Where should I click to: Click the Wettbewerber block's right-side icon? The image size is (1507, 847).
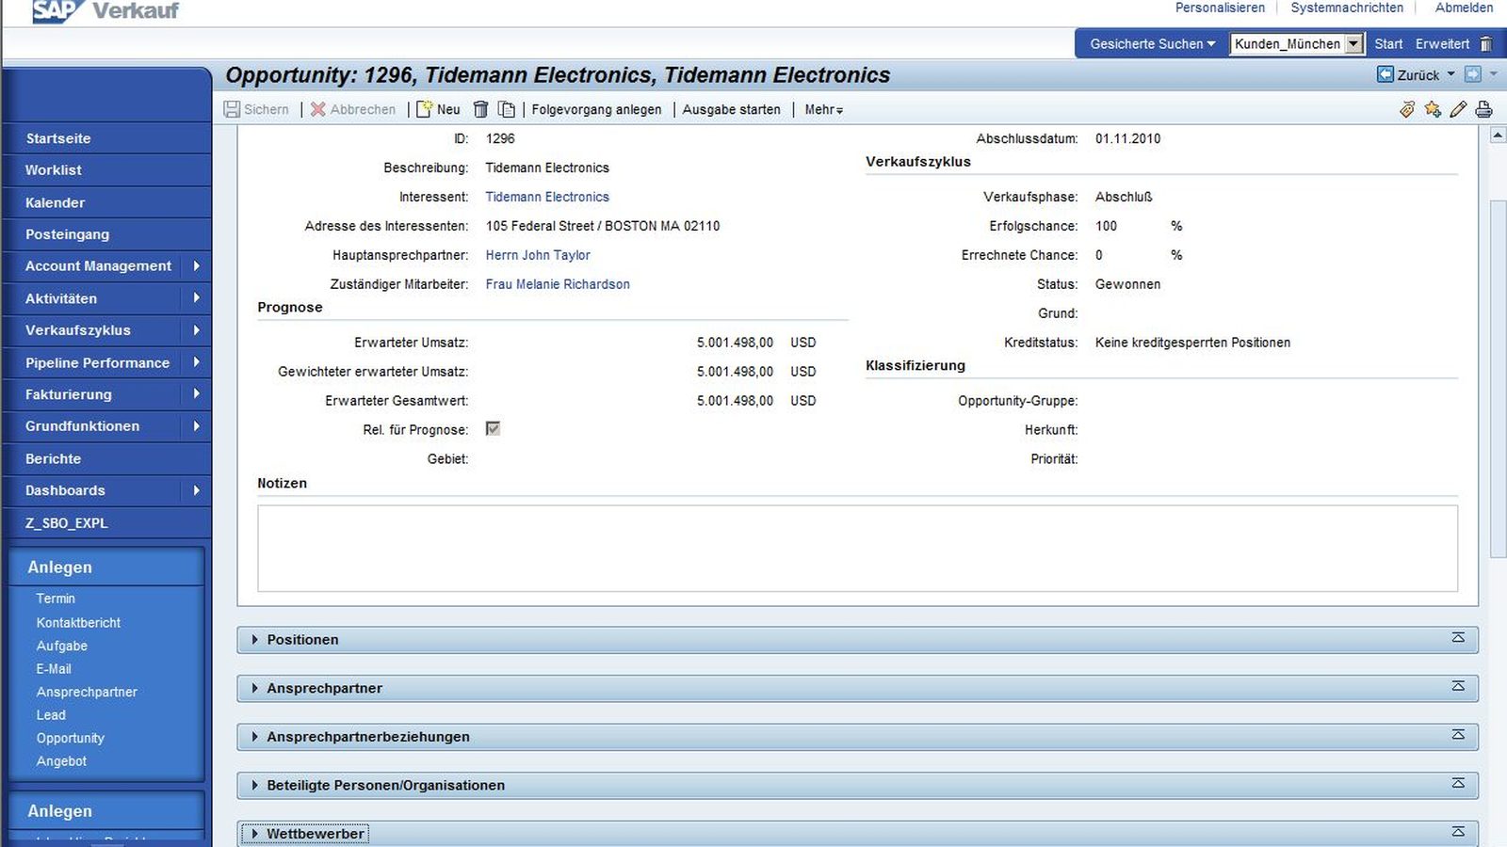point(1458,832)
